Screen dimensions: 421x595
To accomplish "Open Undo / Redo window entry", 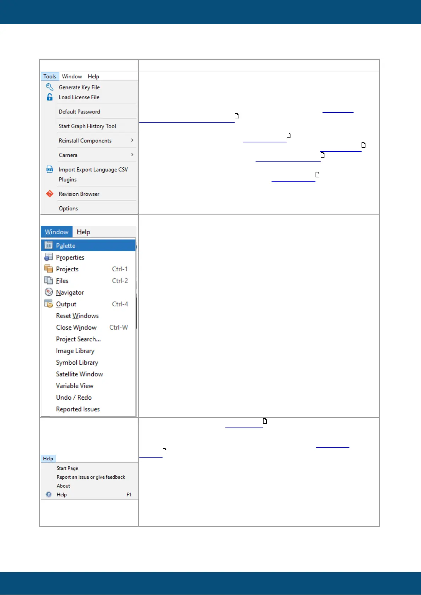I will click(x=74, y=397).
